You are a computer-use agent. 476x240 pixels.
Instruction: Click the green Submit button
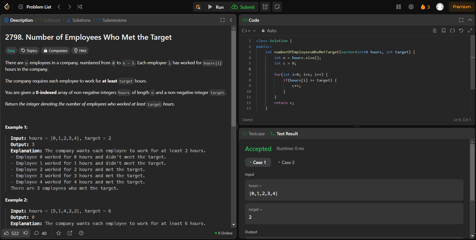243,7
